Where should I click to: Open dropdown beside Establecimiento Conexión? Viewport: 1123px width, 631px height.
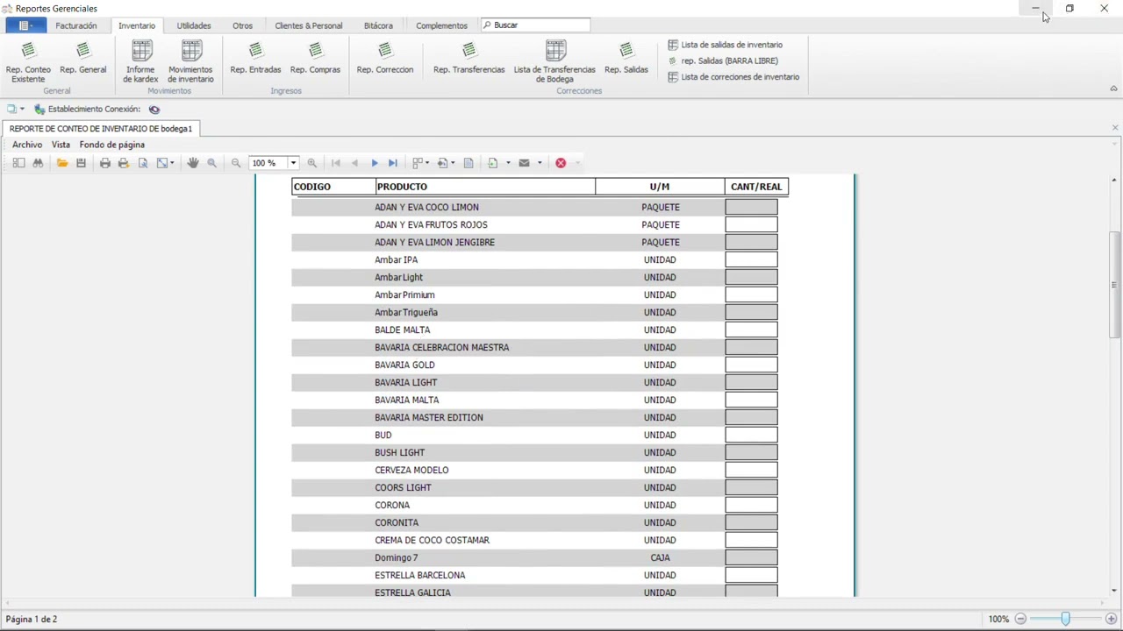coord(22,110)
